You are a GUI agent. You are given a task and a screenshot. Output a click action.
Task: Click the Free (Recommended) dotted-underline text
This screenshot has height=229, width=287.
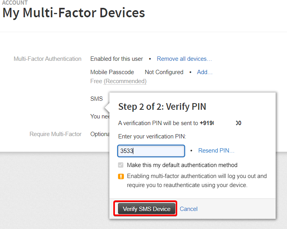click(x=125, y=81)
